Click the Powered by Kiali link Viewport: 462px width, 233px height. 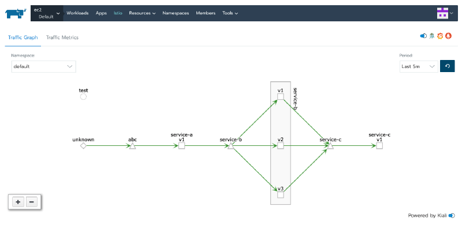tap(431, 216)
